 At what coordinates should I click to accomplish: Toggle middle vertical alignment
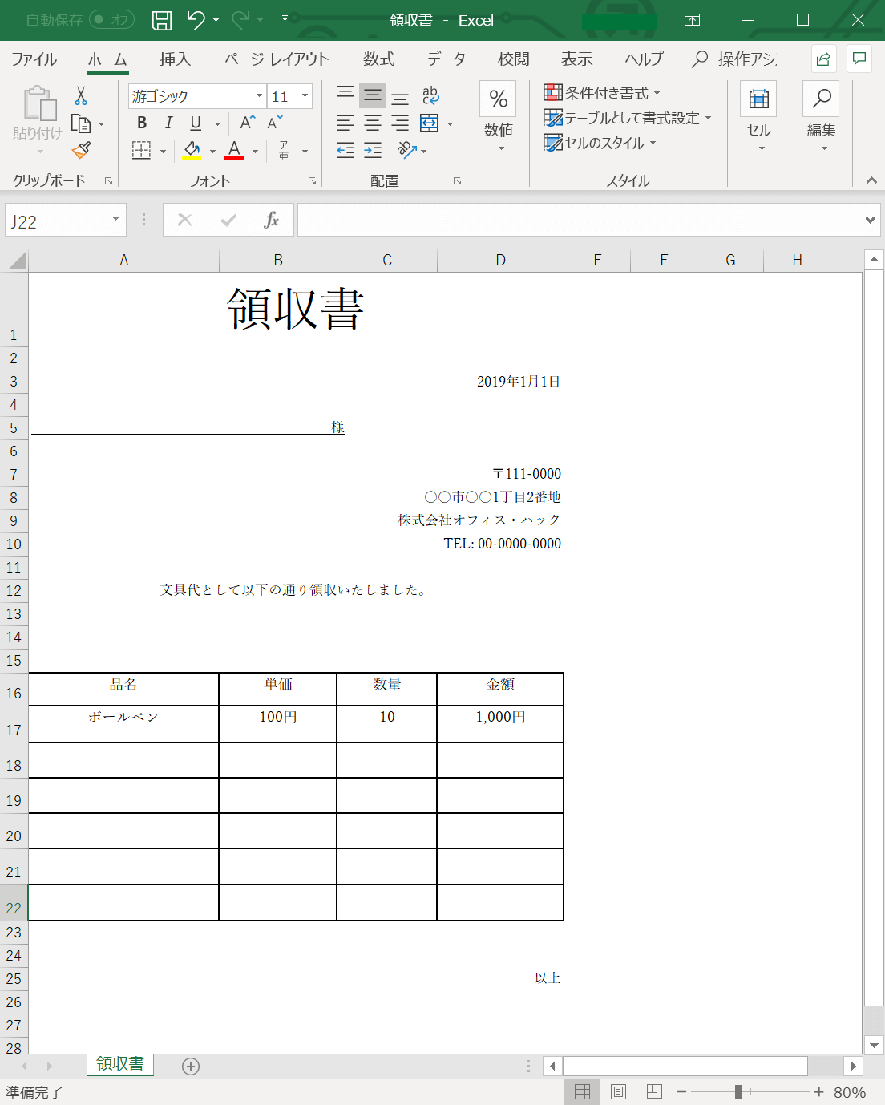[373, 95]
